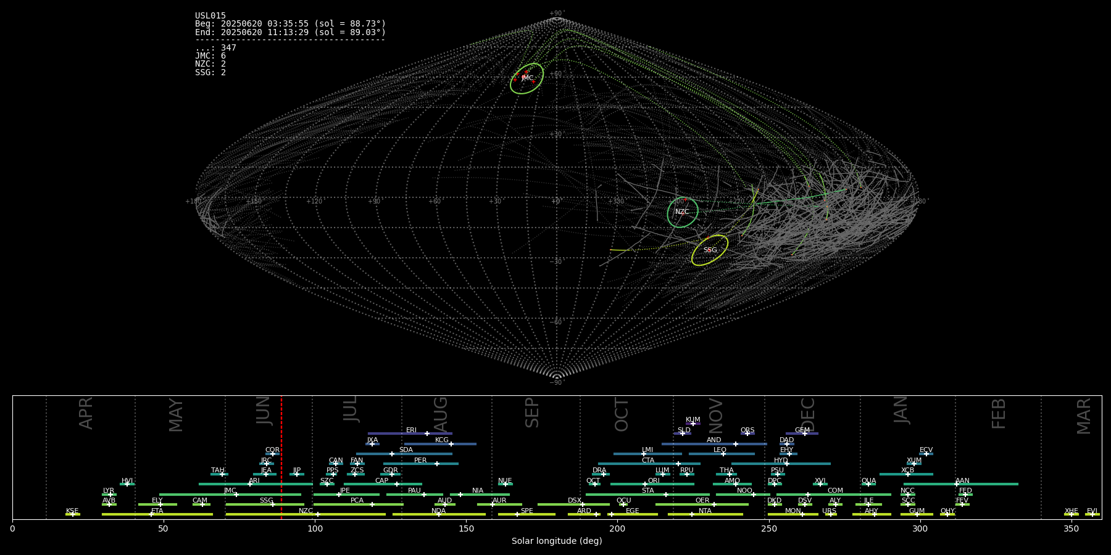Click the −90° label at the map's south pole

(x=557, y=382)
